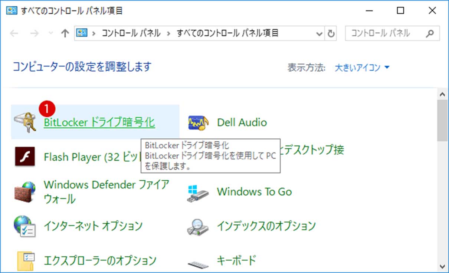Open the BitLocker ドライブ暗号化 link
This screenshot has height=273, width=449.
pyautogui.click(x=99, y=122)
